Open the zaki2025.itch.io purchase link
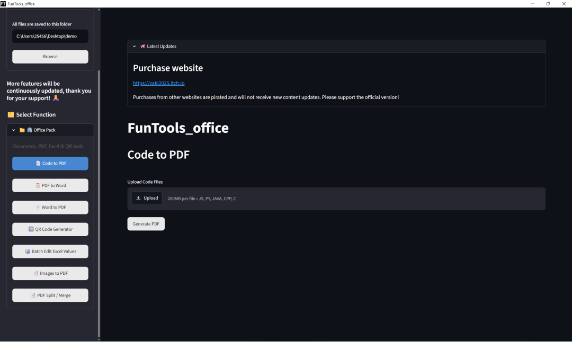Image resolution: width=572 pixels, height=342 pixels. (x=159, y=83)
